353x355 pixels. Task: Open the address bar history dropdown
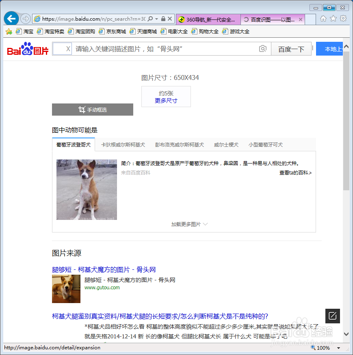tap(156, 18)
